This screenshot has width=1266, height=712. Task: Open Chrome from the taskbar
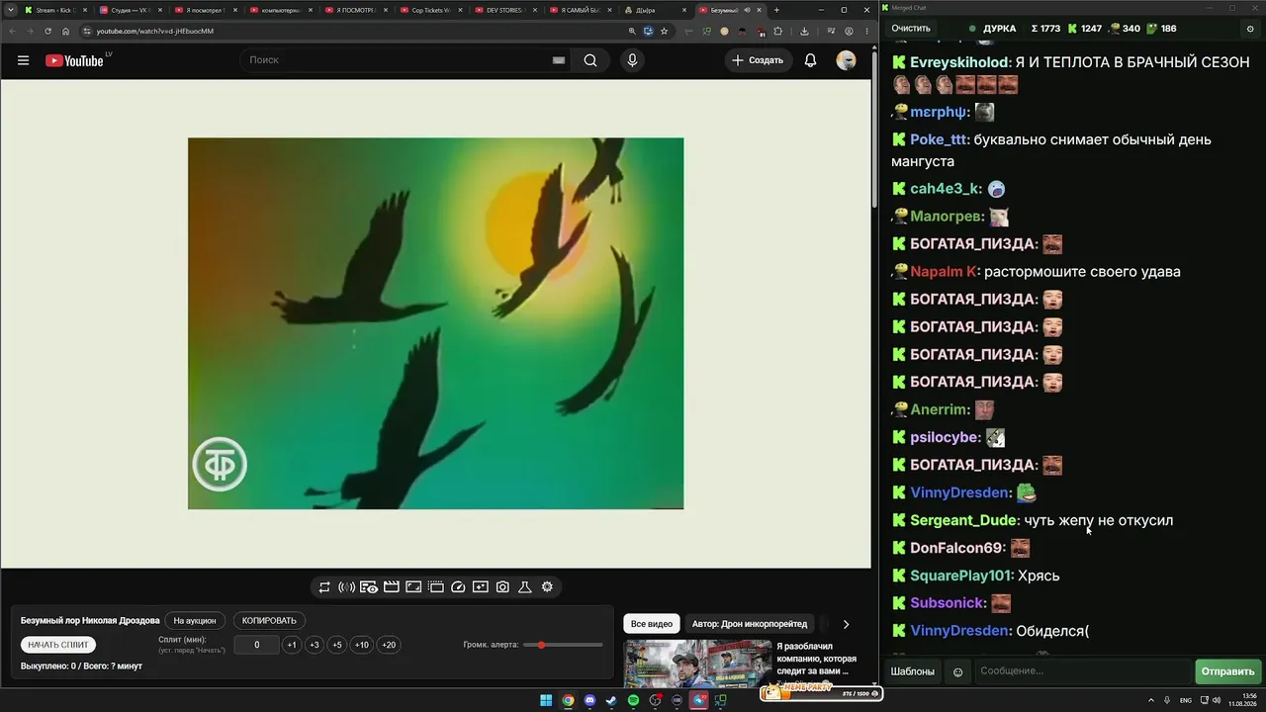click(568, 701)
